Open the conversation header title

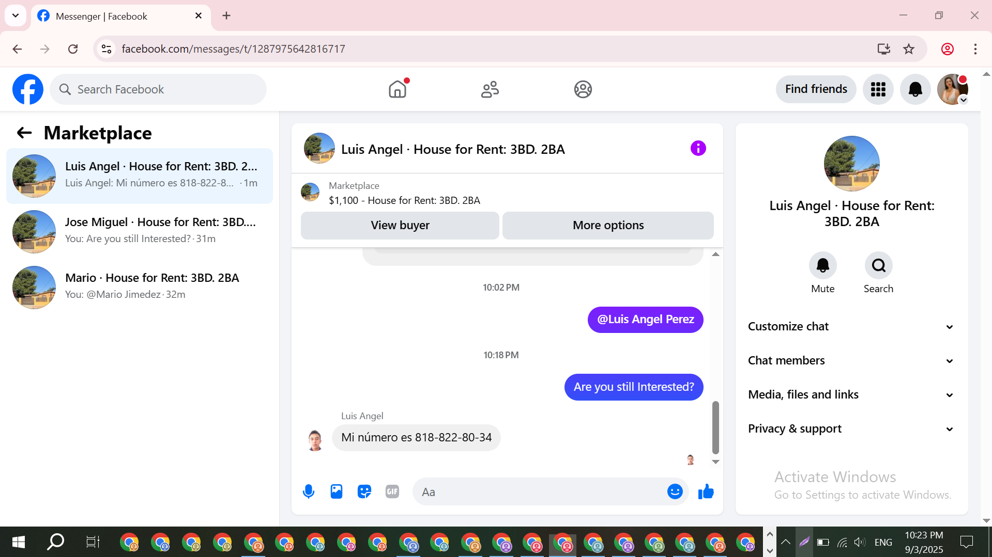[x=453, y=149]
